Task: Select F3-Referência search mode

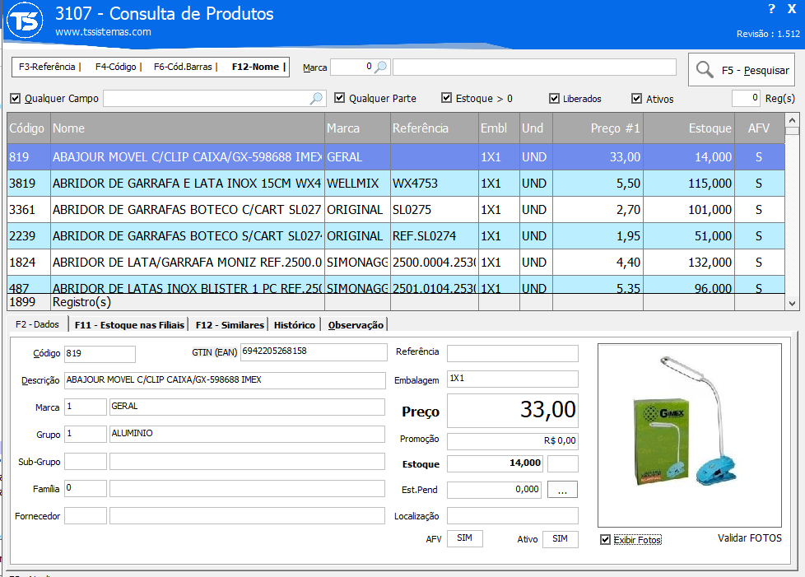Action: click(x=47, y=67)
